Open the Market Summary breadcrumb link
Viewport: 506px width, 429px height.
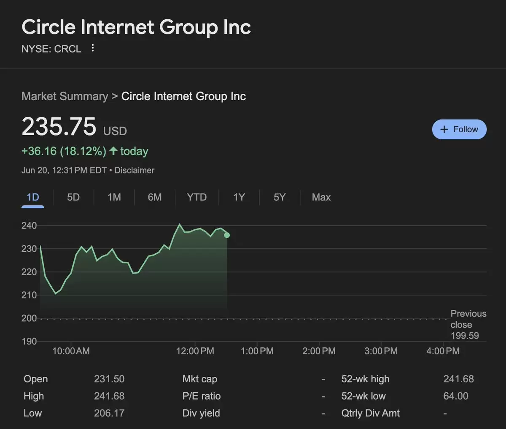[x=65, y=96]
